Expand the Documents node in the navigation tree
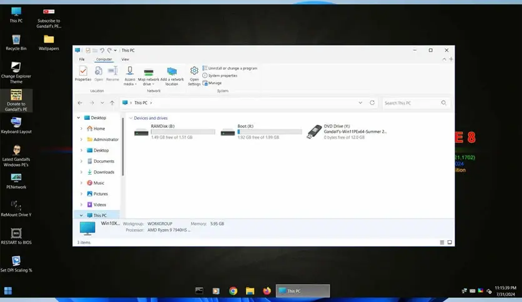The image size is (522, 302). pyautogui.click(x=81, y=161)
